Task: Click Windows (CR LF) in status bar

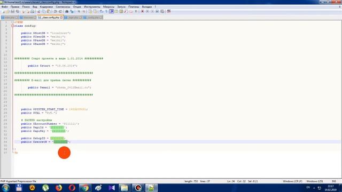Action: (x=292, y=181)
